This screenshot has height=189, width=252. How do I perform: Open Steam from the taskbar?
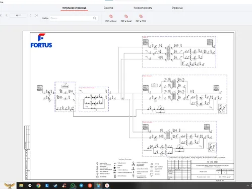tap(55, 185)
